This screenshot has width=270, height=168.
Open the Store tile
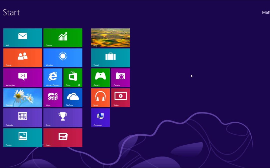[73, 78]
